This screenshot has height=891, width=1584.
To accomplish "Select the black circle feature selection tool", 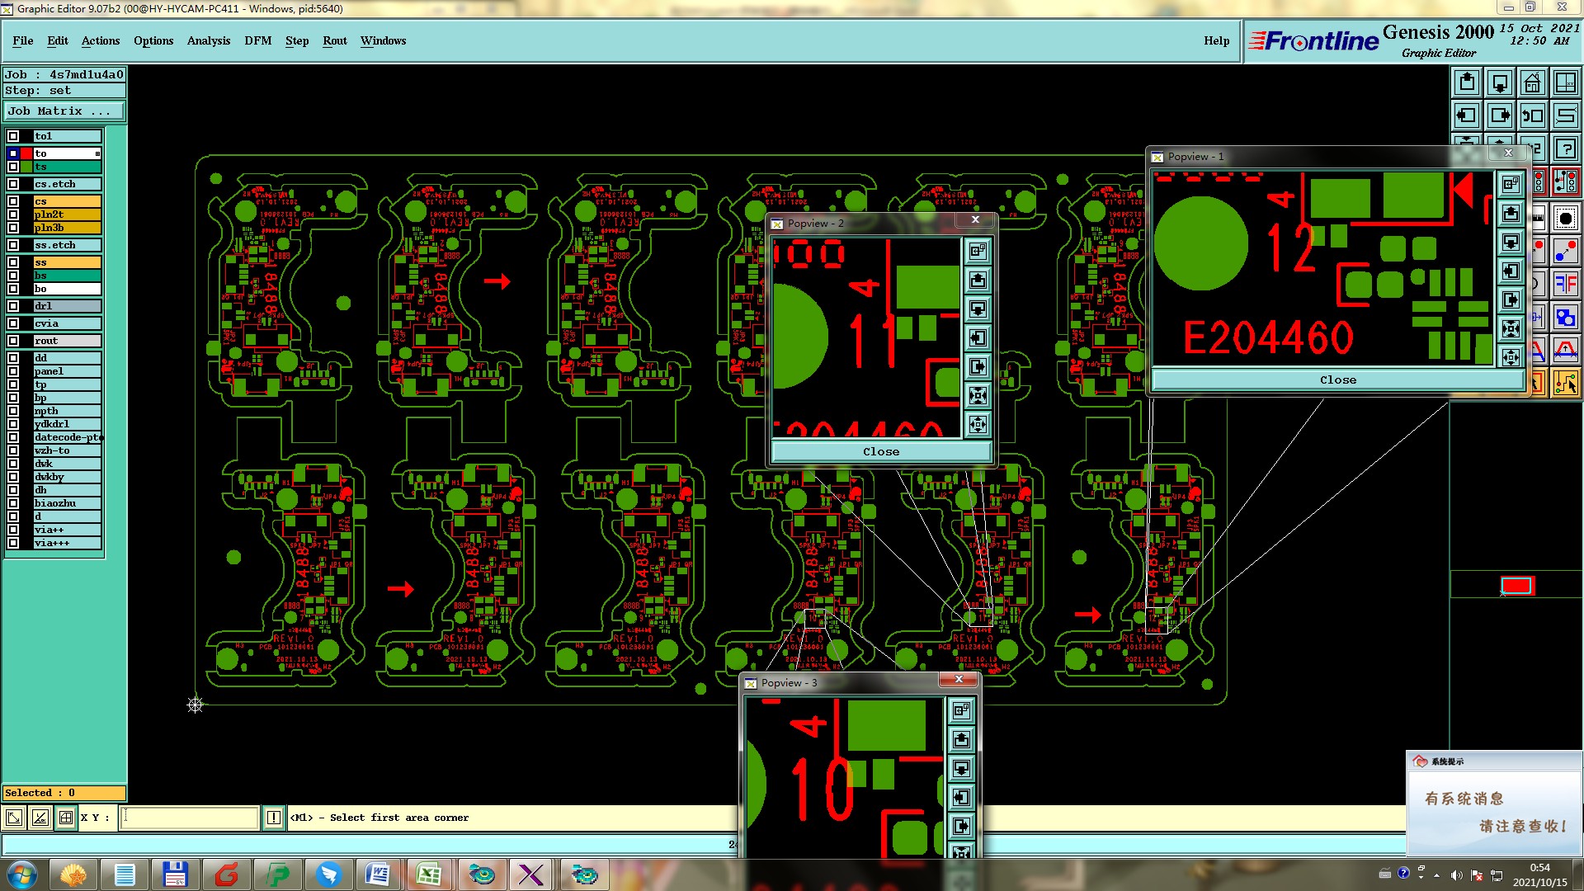I will click(1566, 219).
